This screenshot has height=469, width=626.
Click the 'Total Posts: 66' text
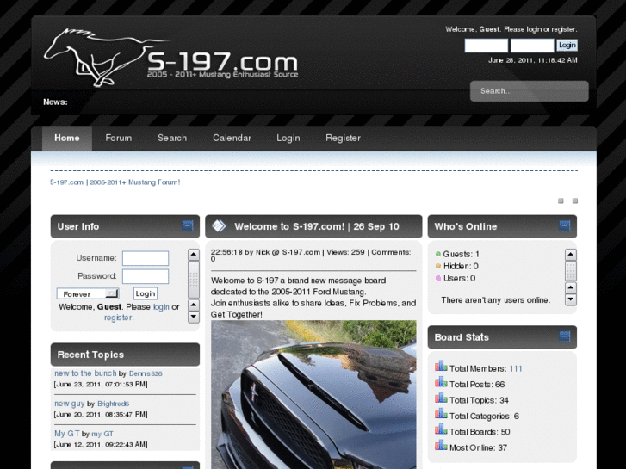tap(477, 385)
